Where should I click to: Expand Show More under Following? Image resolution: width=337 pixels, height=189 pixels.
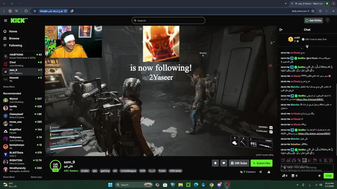point(9,87)
